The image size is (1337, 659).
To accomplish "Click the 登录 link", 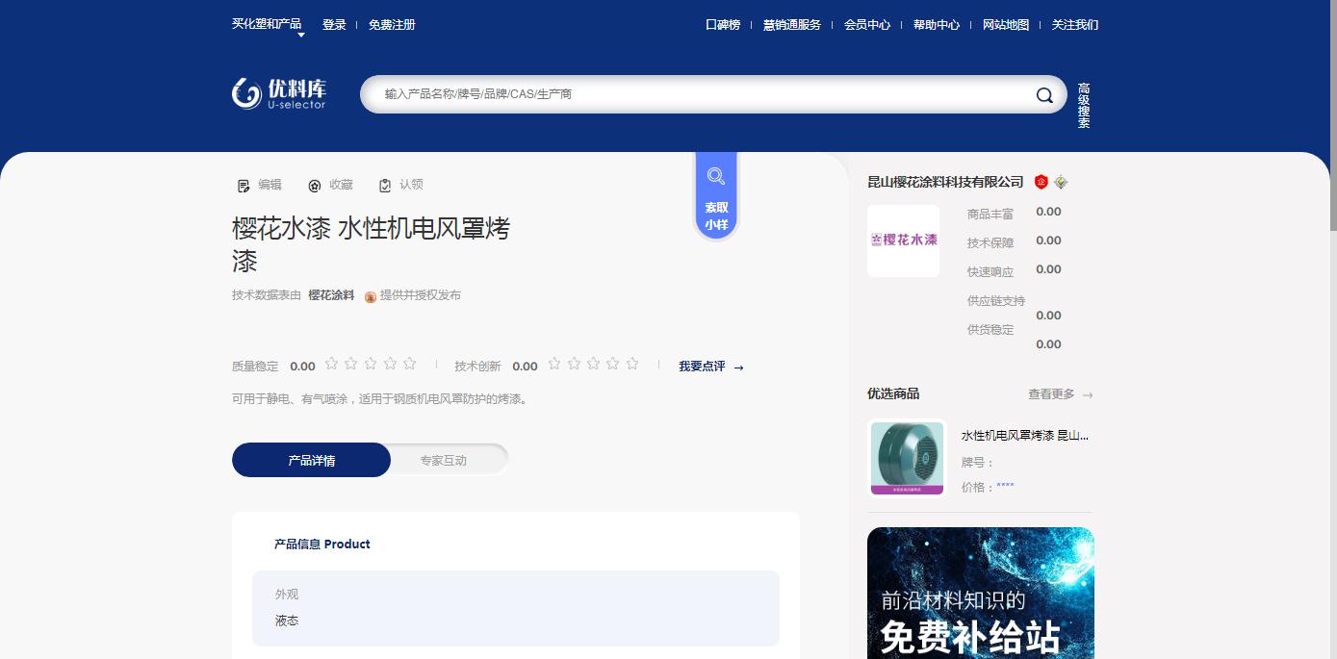I will pyautogui.click(x=334, y=25).
